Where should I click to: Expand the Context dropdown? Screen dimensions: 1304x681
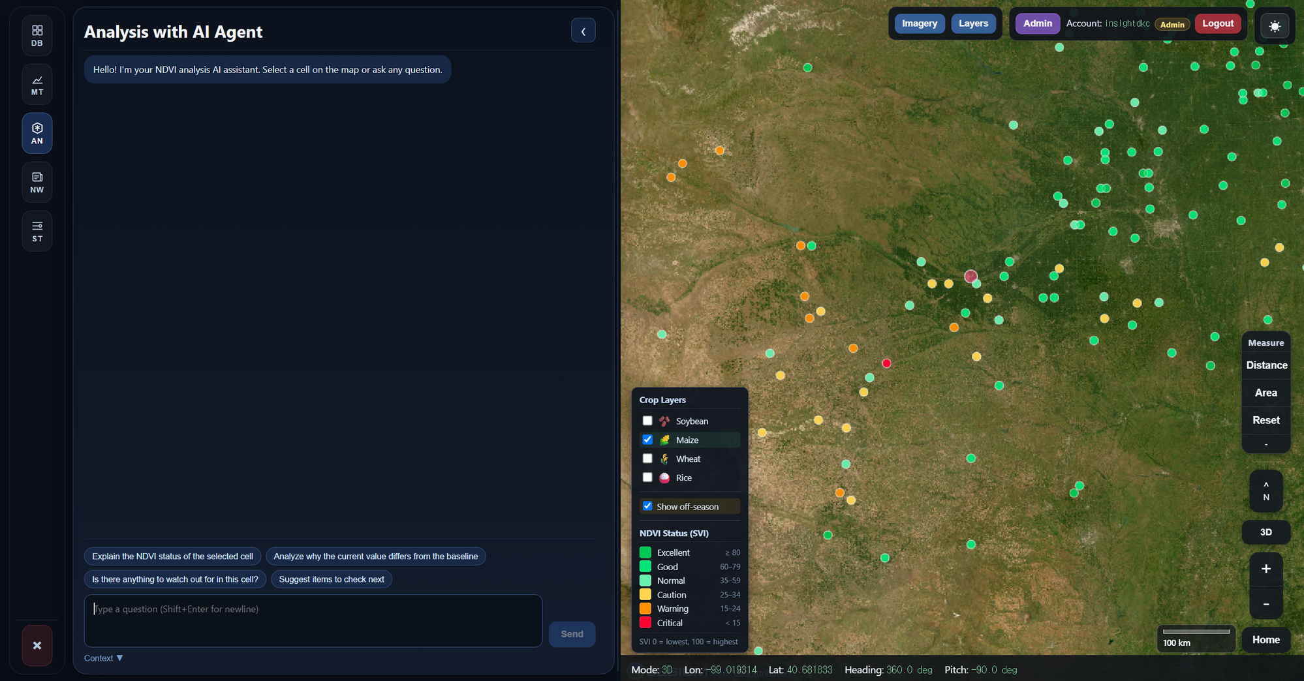click(104, 658)
